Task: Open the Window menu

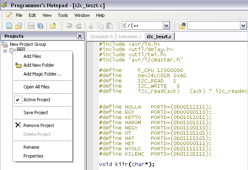Action: tap(82, 15)
